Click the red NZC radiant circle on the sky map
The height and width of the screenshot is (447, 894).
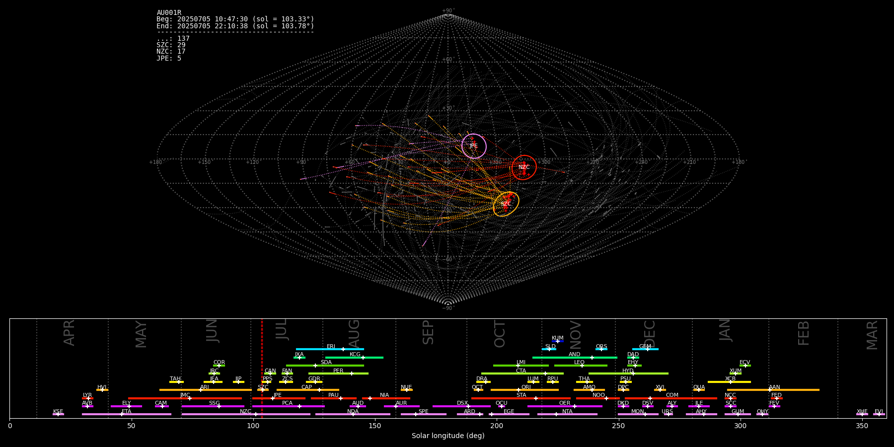[x=524, y=167]
